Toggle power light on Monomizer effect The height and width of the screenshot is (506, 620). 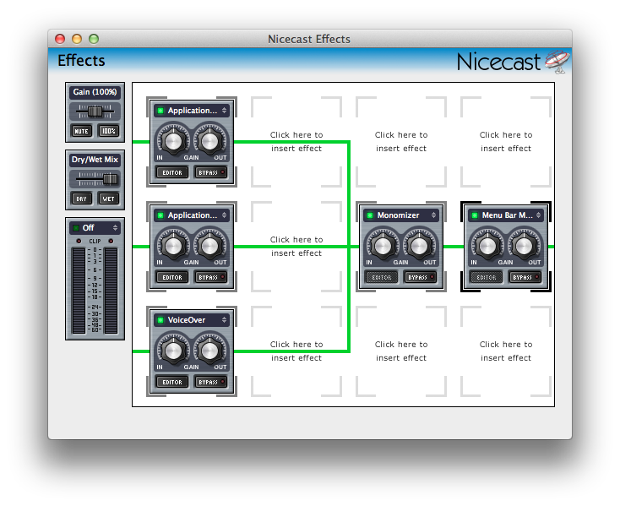point(370,215)
